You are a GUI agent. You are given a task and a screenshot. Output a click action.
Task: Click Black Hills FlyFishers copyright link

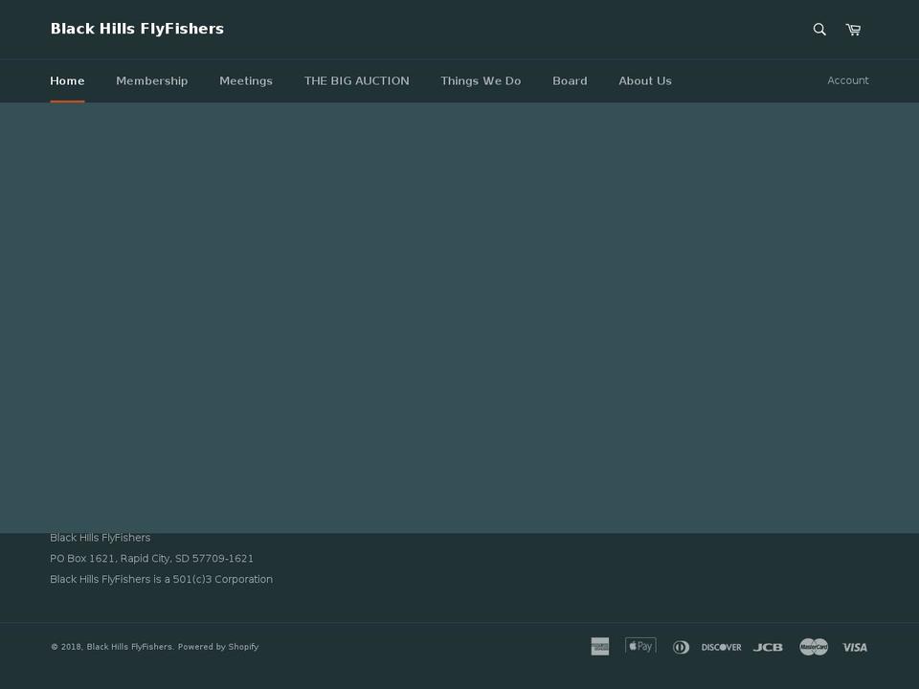pyautogui.click(x=129, y=647)
